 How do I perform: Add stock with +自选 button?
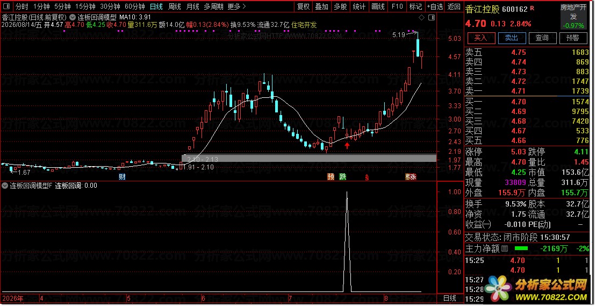[435, 6]
